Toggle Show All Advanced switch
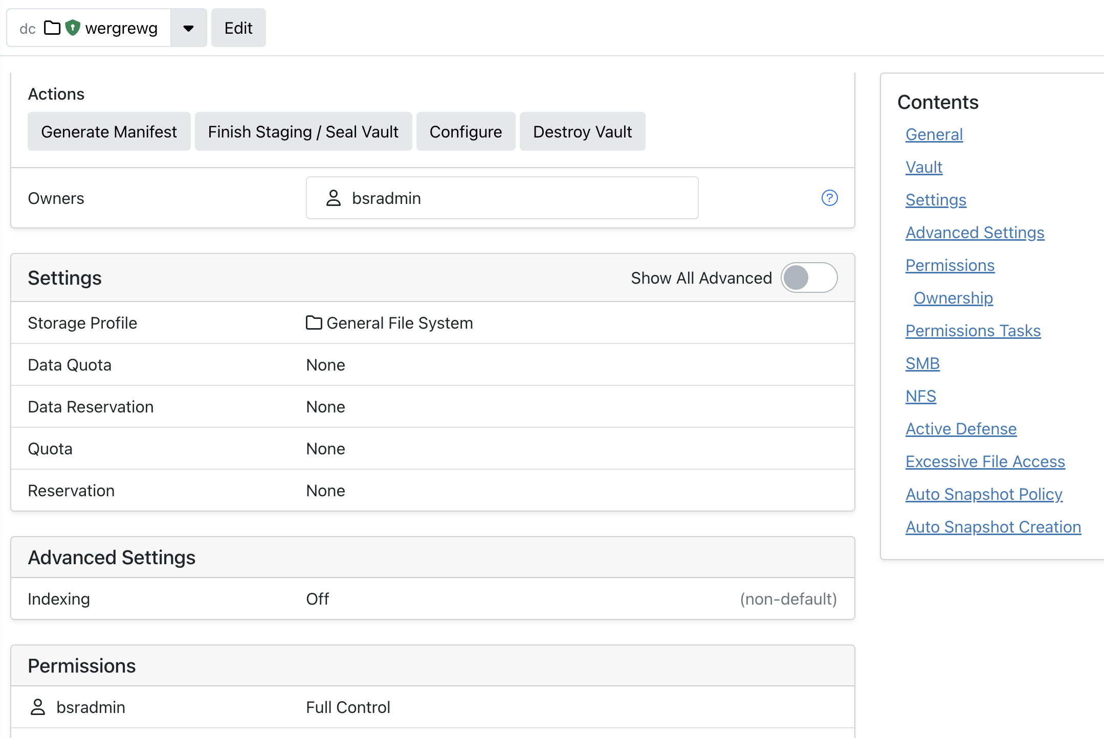1104x738 pixels. coord(808,278)
